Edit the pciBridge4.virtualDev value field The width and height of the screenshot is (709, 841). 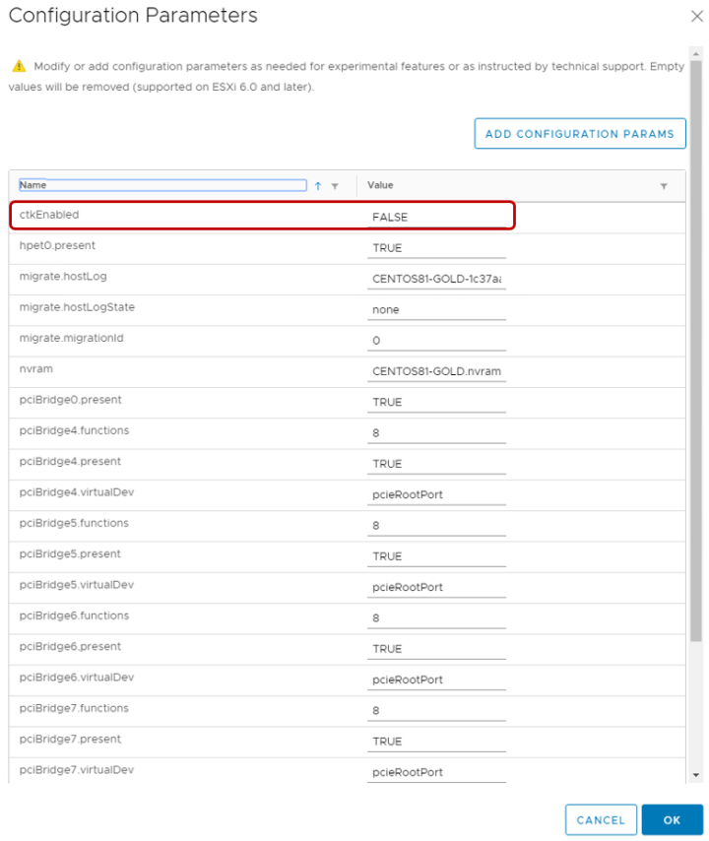point(435,494)
